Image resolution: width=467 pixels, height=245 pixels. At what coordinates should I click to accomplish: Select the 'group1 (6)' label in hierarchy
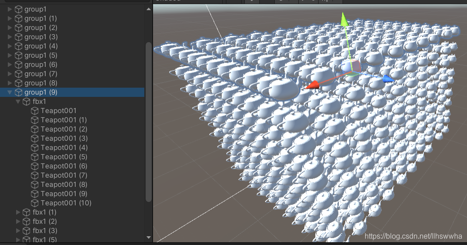(41, 65)
